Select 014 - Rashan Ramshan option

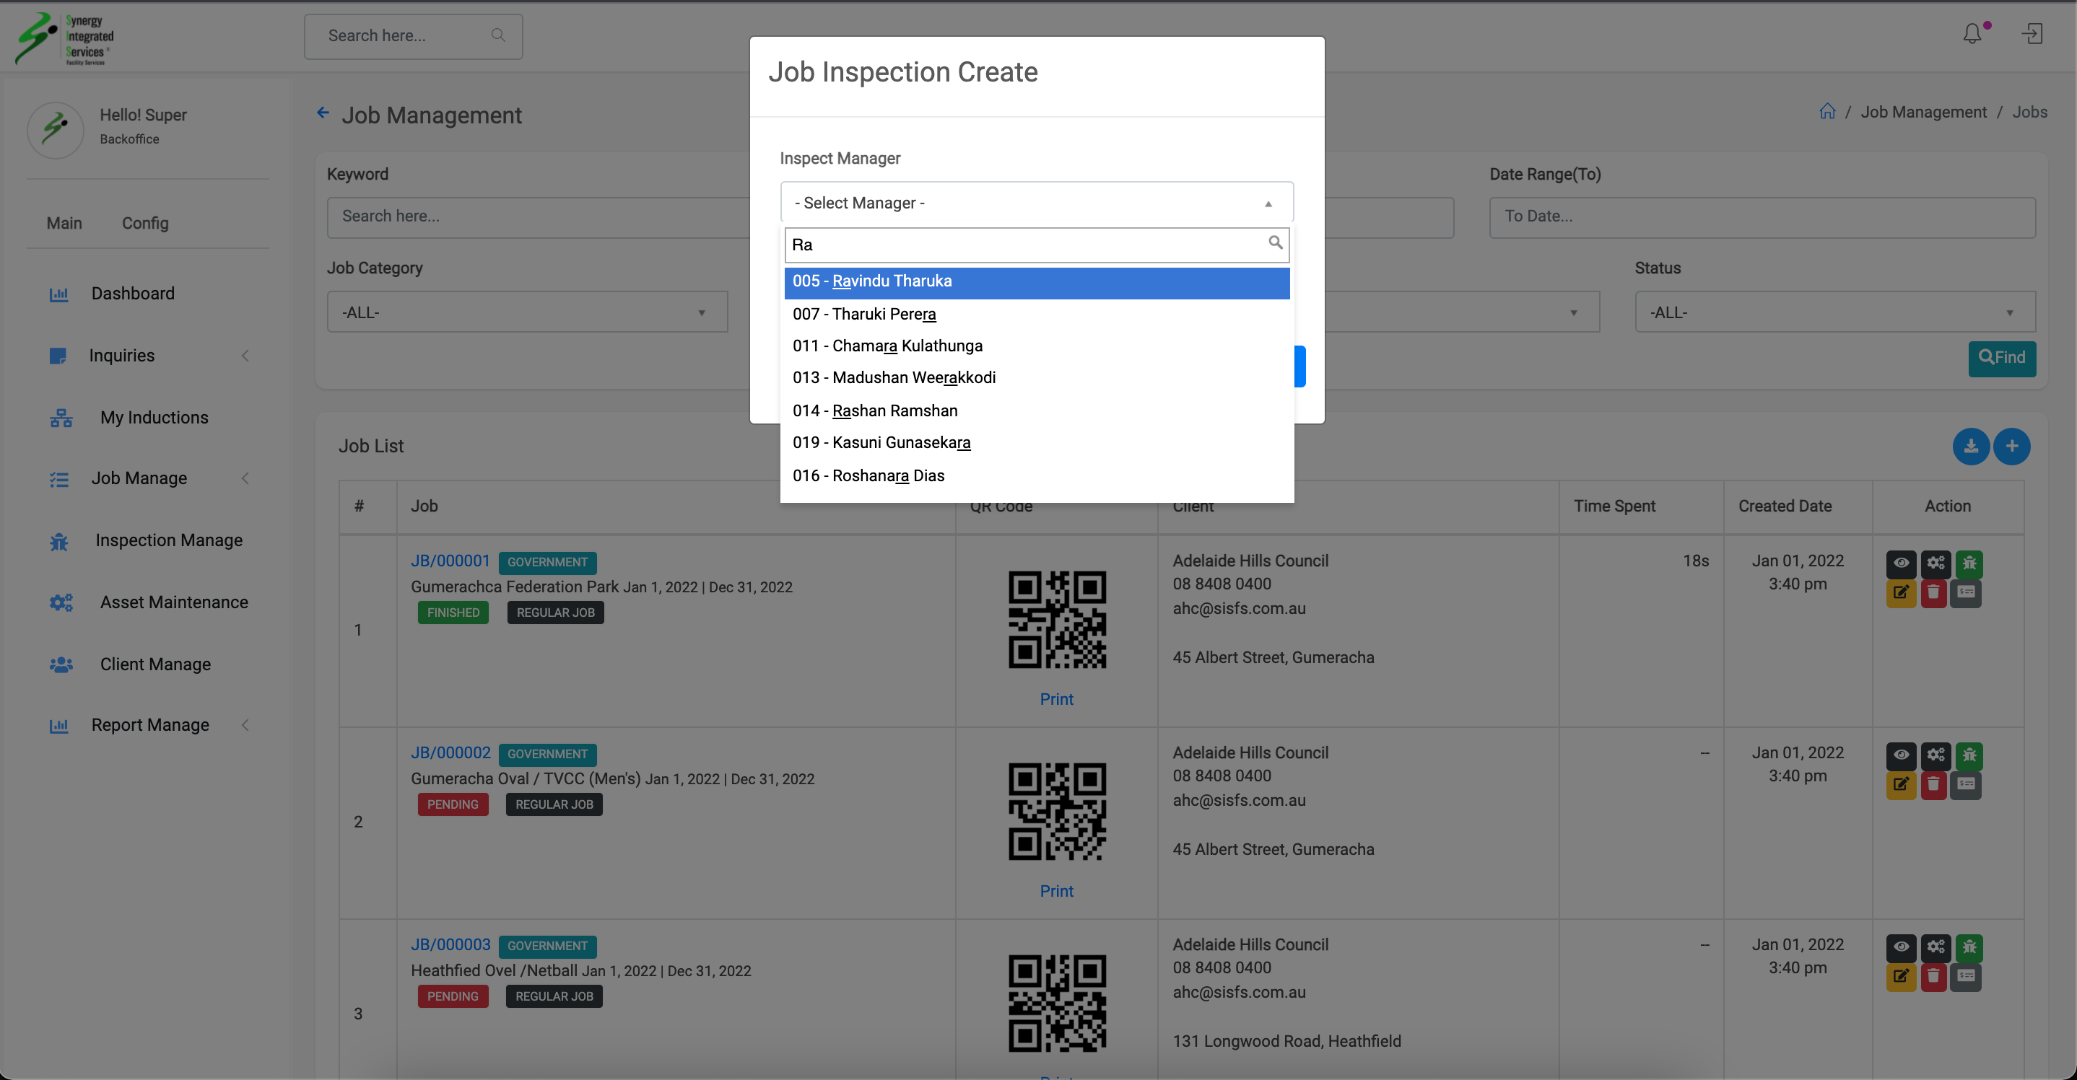[875, 411]
